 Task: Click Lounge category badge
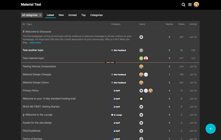118,115
